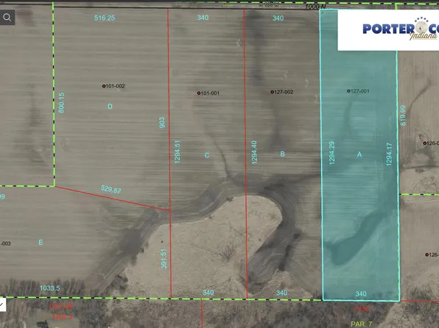The height and width of the screenshot is (328, 439).
Task: Click the 340 label above parcel 127-002
Action: pos(278,18)
